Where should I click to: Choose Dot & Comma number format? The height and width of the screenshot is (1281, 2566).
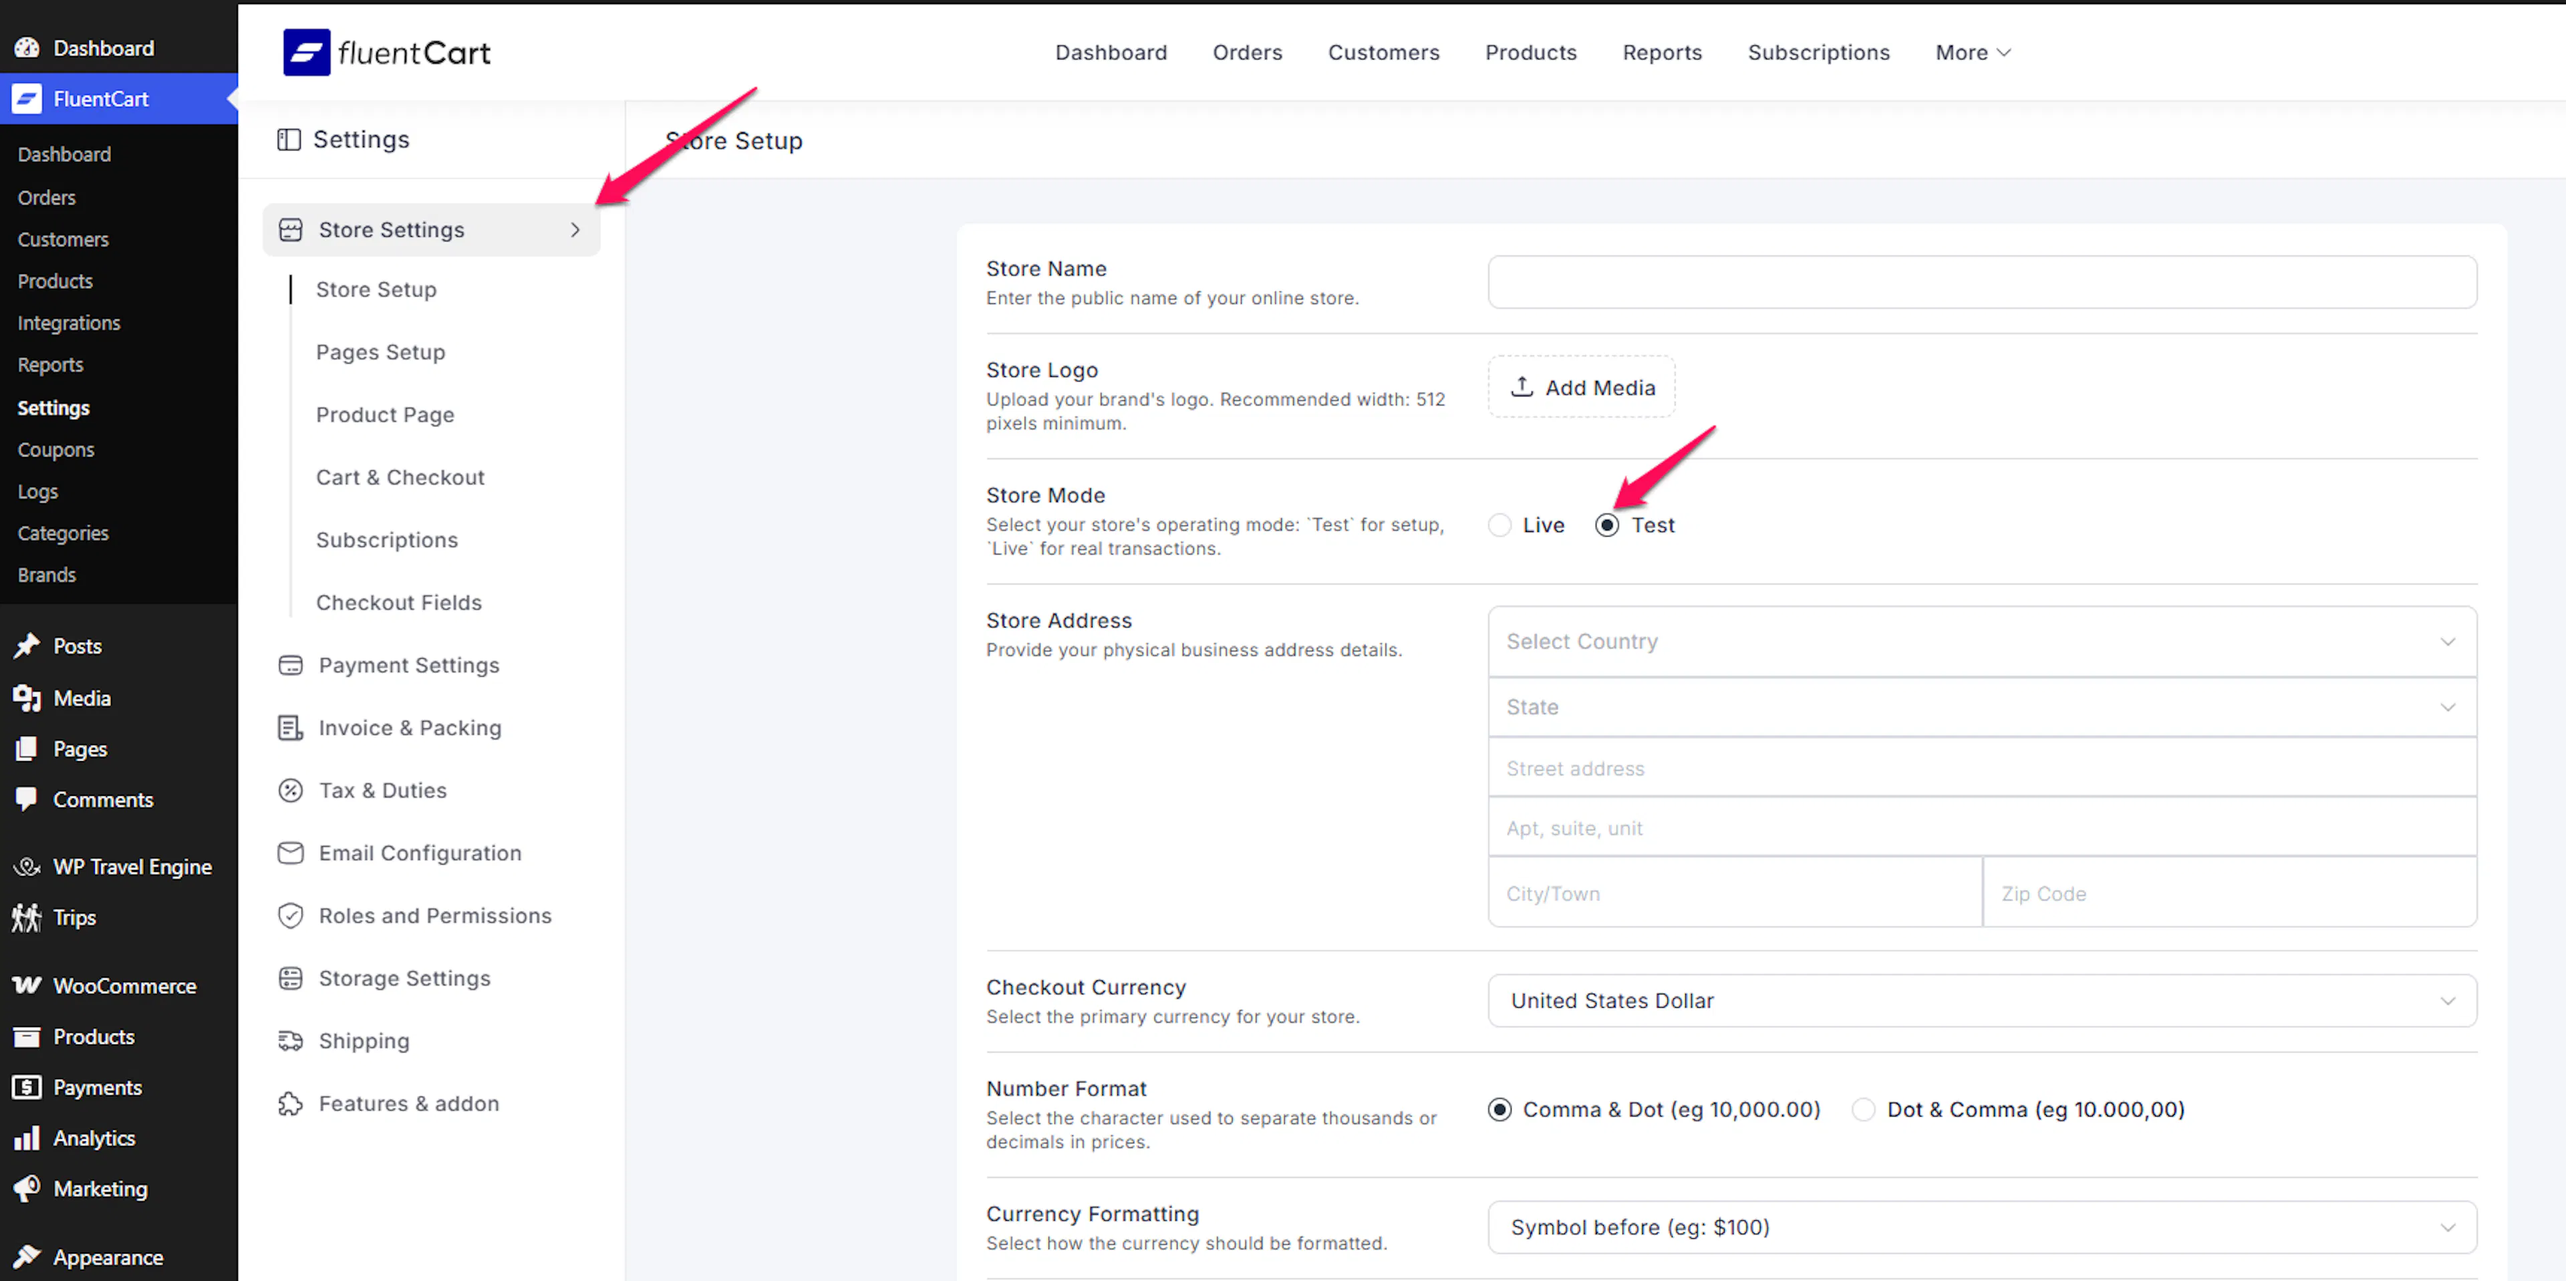click(1863, 1111)
